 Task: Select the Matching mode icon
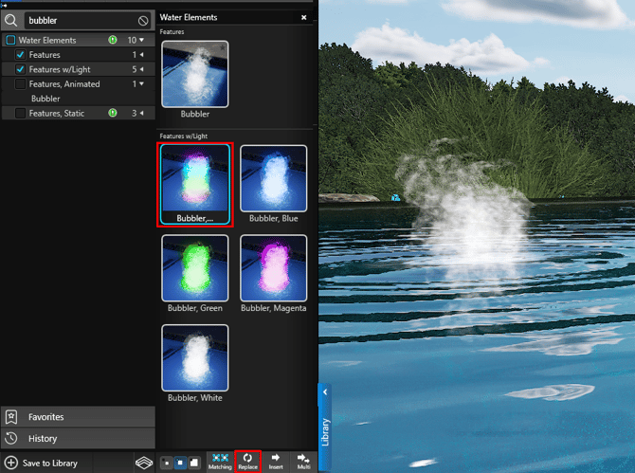(219, 461)
